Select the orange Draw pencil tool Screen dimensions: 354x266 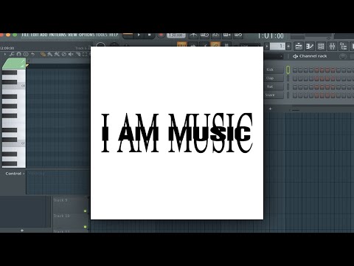[x=43, y=54]
